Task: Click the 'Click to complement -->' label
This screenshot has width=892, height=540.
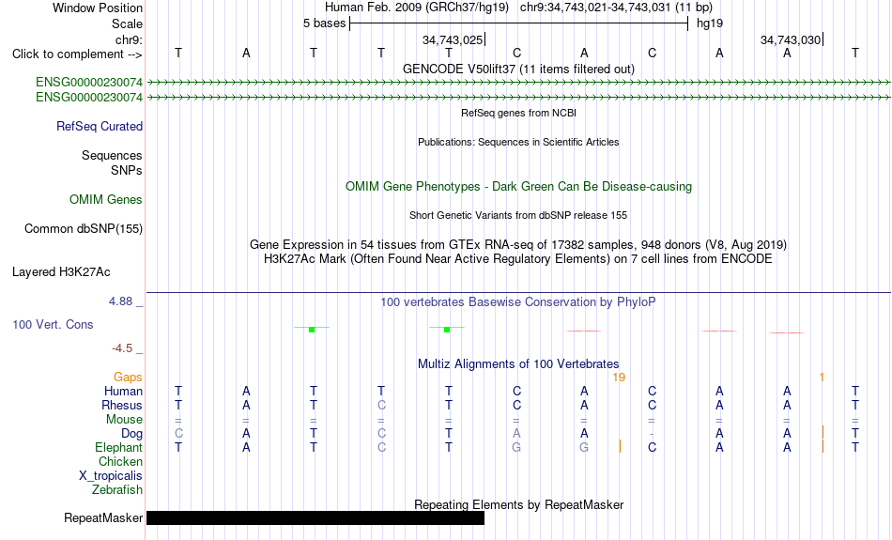Action: (77, 54)
